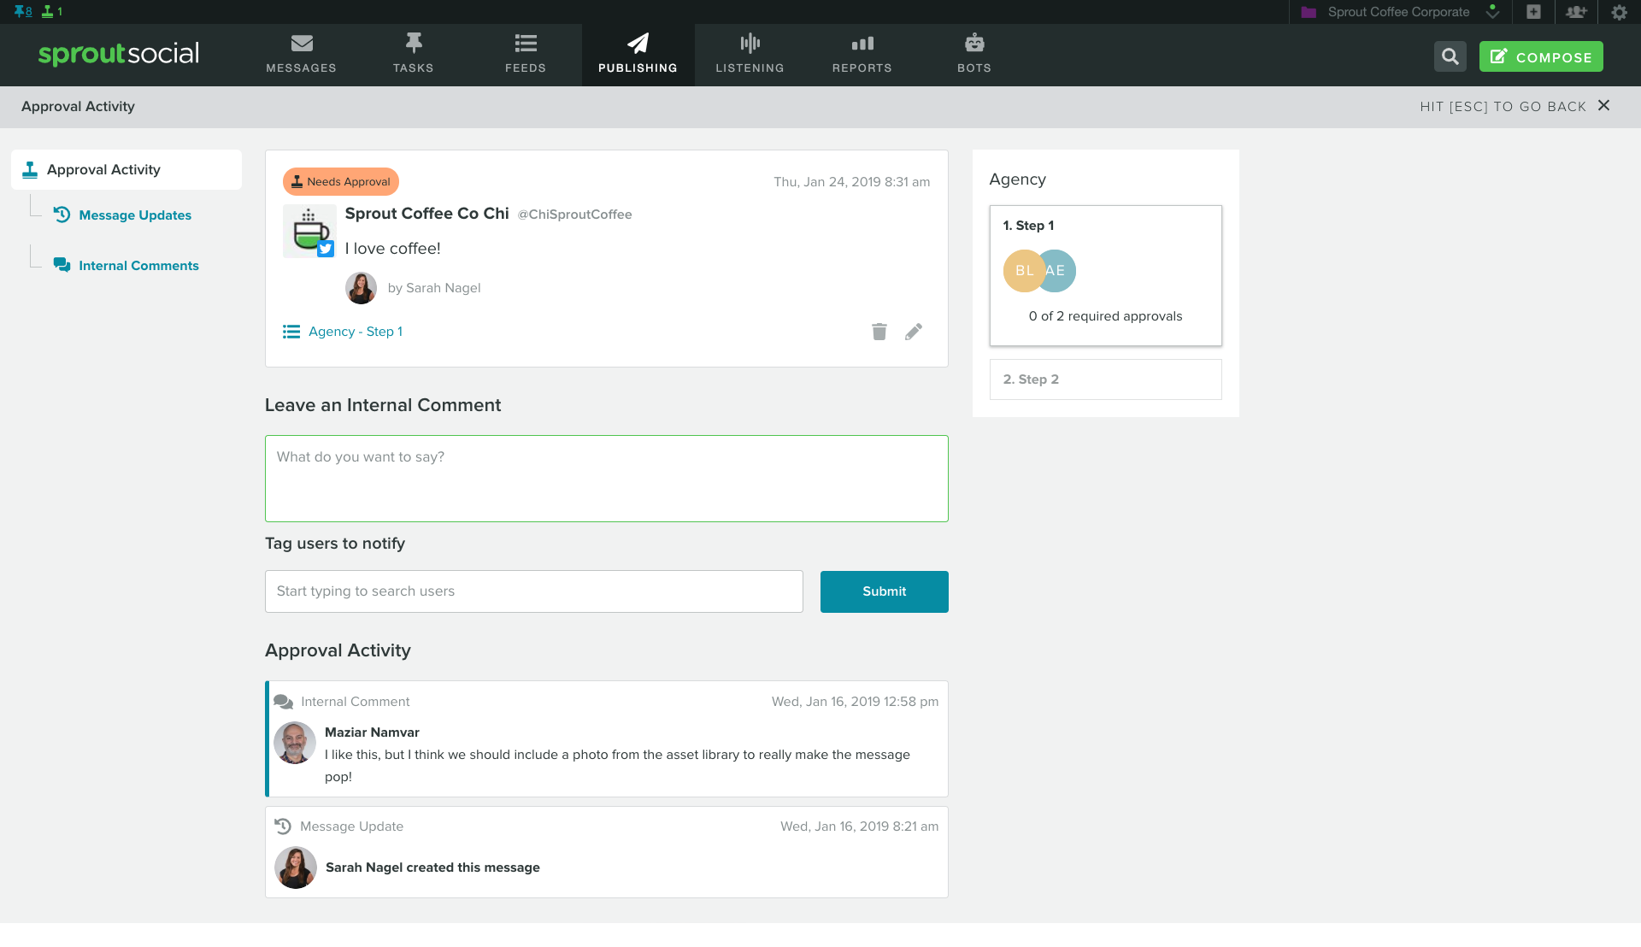Click the tag users search field
The image size is (1641, 947).
(x=533, y=591)
